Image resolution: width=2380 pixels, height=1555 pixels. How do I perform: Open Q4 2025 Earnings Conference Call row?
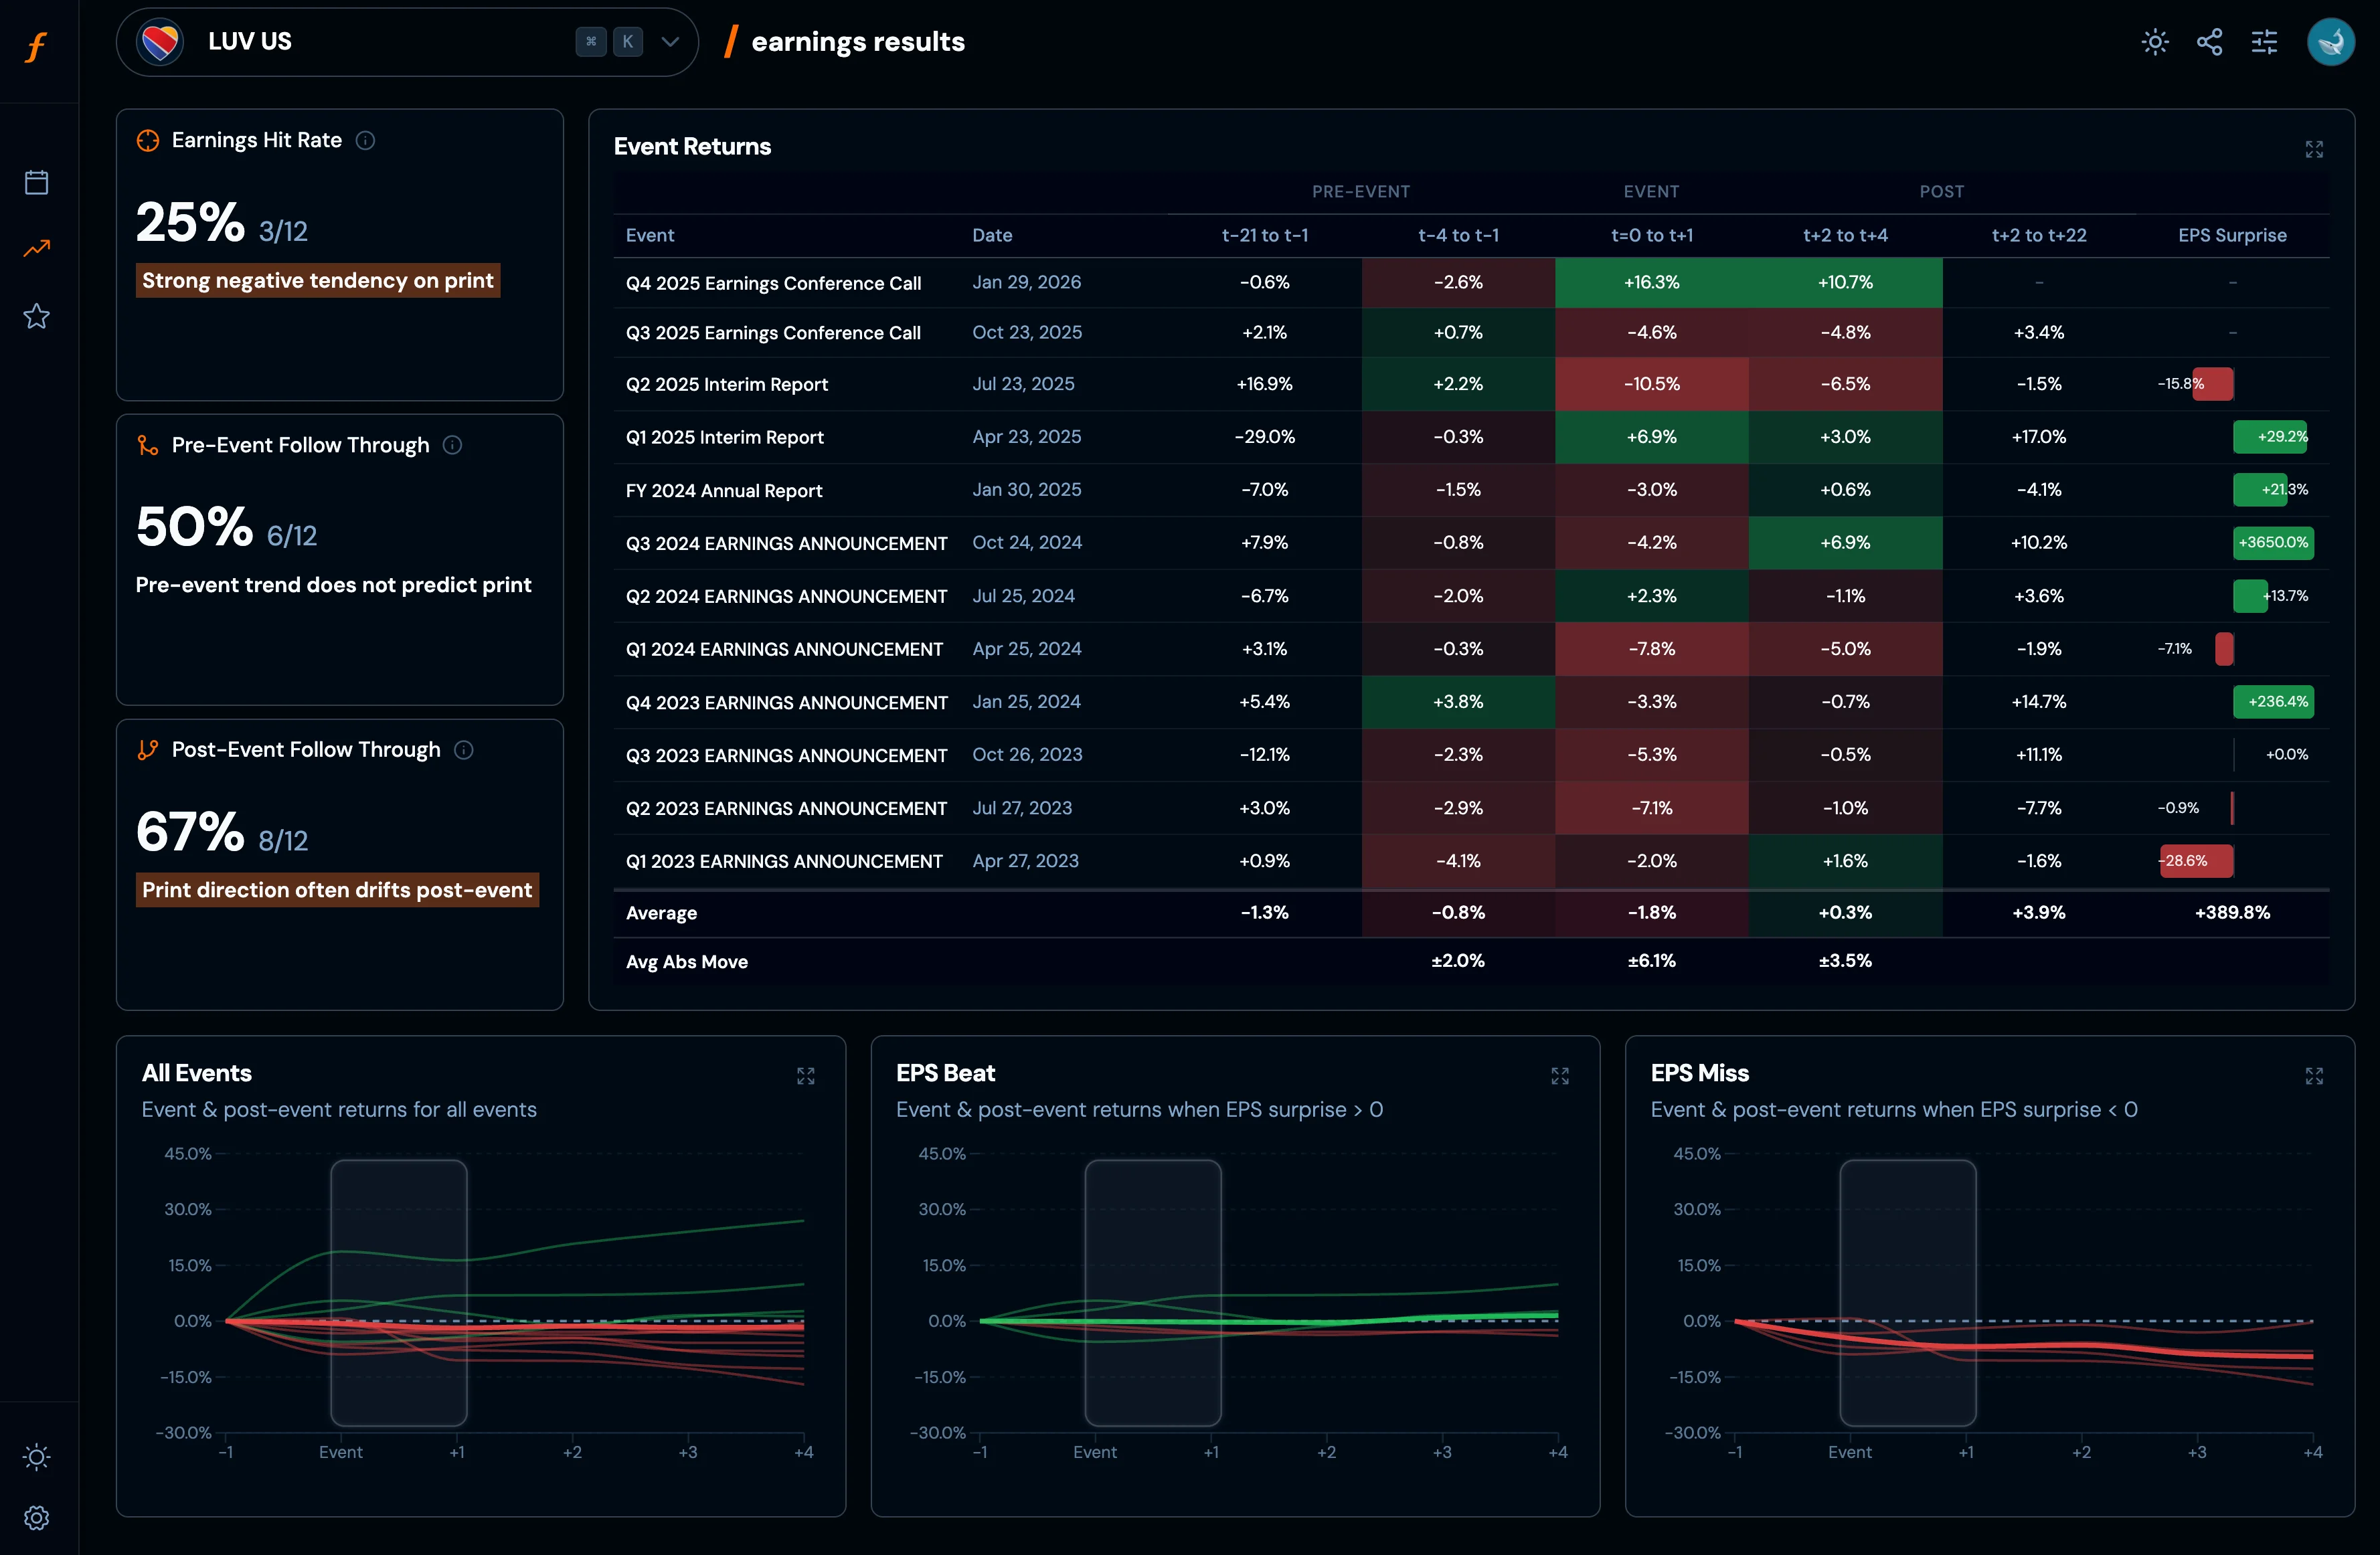tap(773, 283)
